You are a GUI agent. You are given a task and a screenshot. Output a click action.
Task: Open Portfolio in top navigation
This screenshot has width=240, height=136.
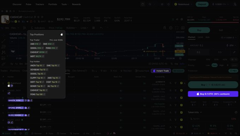(53, 4)
